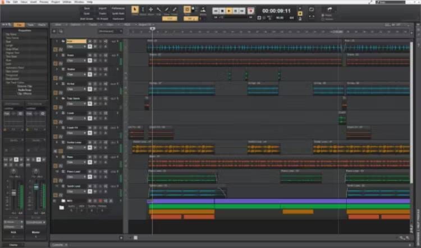Select the Smart tool in toolbar

click(x=134, y=10)
